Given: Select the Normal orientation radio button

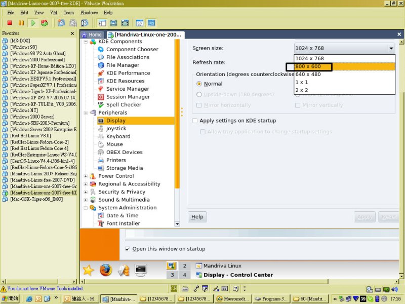Looking at the screenshot, I should pos(199,84).
